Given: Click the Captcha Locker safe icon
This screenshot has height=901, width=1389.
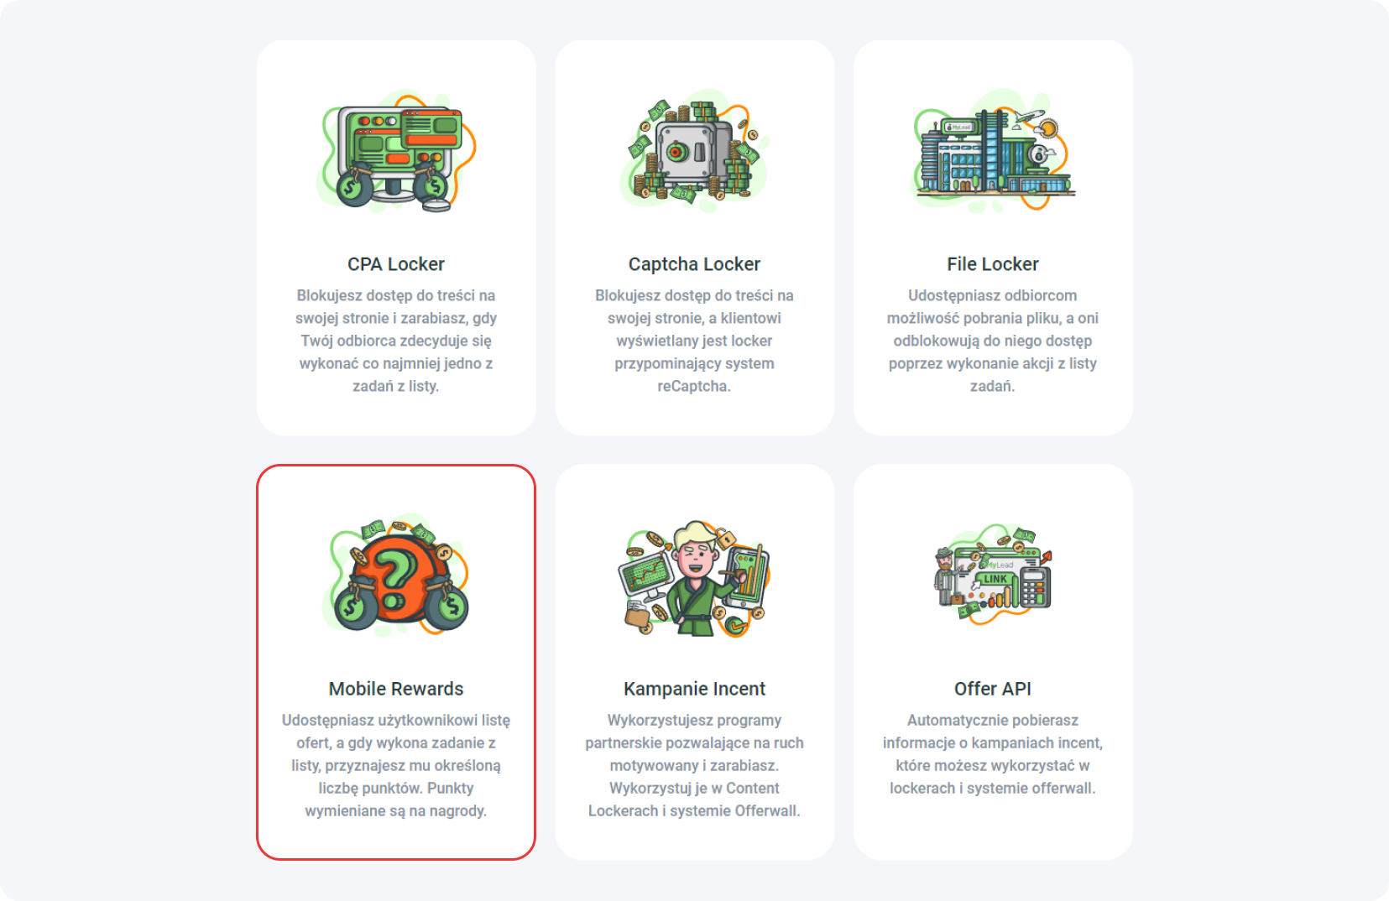Looking at the screenshot, I should tap(694, 151).
